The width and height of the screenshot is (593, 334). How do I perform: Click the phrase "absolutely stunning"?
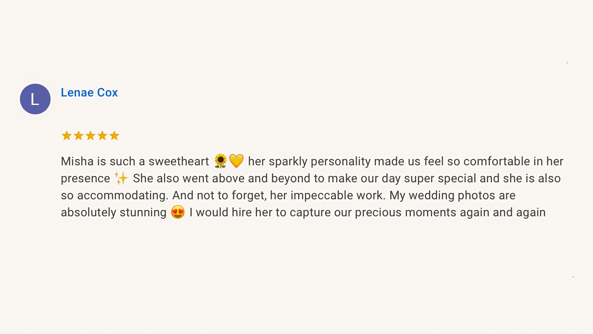click(x=113, y=212)
